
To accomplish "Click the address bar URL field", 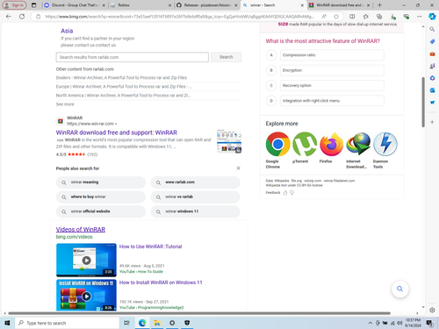I will pyautogui.click(x=179, y=17).
